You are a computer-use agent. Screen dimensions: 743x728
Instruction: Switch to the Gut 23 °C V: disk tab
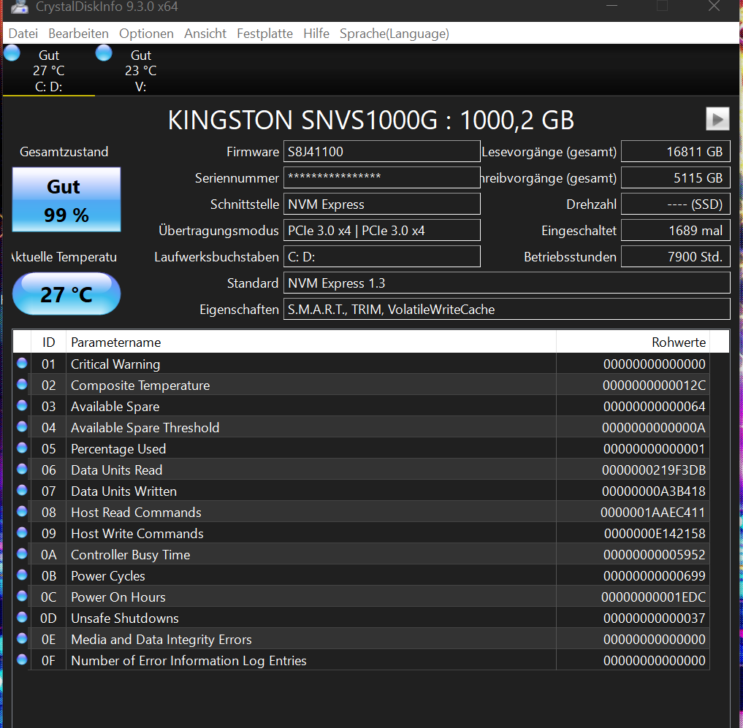(141, 71)
